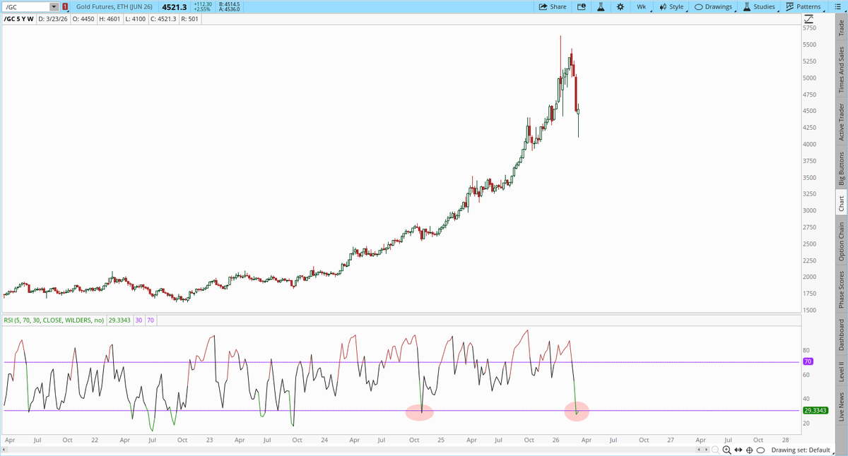Select the Chart sidebar tab
The height and width of the screenshot is (456, 848).
click(841, 203)
